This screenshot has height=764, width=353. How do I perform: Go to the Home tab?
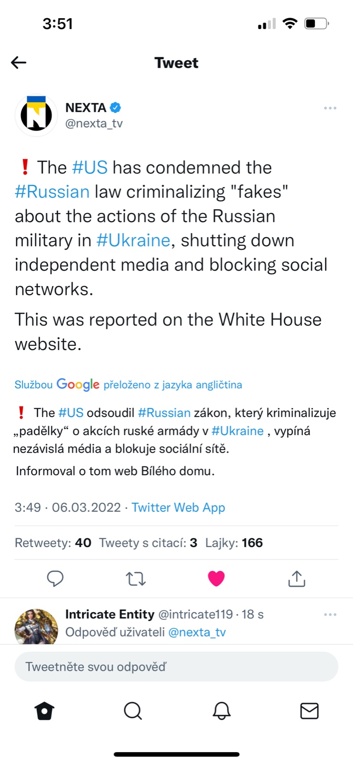pos(44,711)
